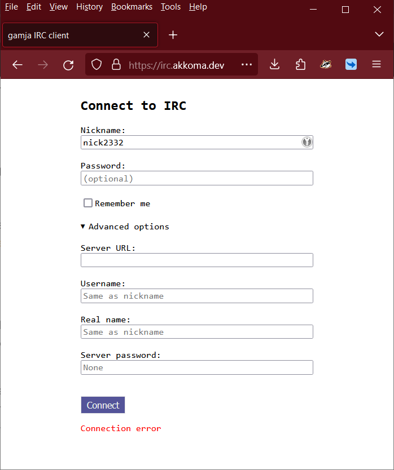Screen dimensions: 394x470
Task: Go back to the previous page
Action: pyautogui.click(x=17, y=64)
